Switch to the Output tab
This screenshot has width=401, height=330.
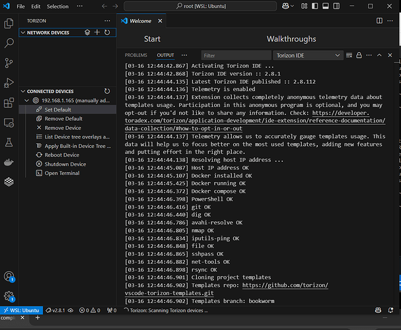tap(165, 55)
